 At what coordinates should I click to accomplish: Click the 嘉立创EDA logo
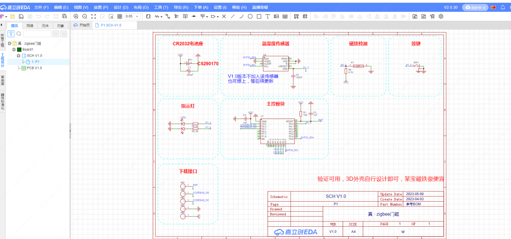[x=16, y=7]
